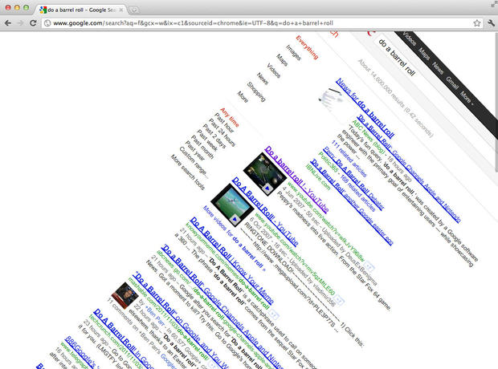Close the 'do a barrel roll' tab

(x=121, y=10)
